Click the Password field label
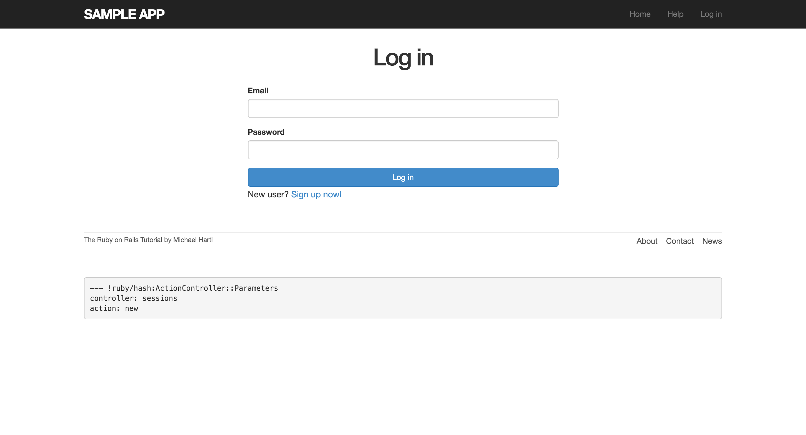The width and height of the screenshot is (806, 435). pos(266,132)
